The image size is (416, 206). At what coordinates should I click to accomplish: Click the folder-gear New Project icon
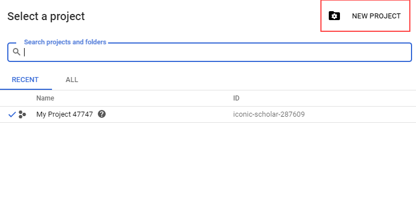pyautogui.click(x=334, y=16)
